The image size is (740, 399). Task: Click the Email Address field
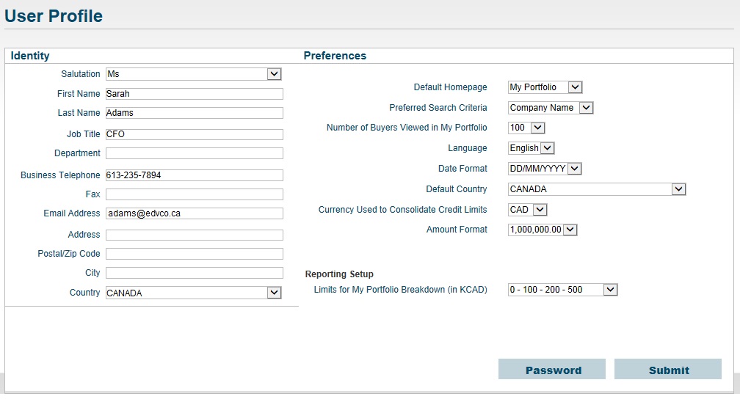pos(195,213)
